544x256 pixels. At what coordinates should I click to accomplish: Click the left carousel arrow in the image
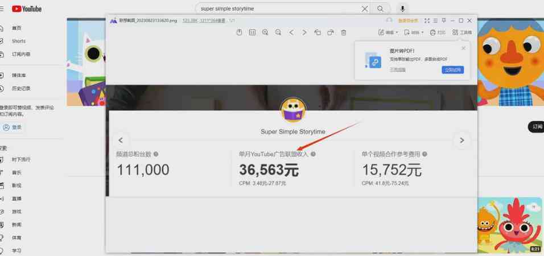[x=121, y=140]
